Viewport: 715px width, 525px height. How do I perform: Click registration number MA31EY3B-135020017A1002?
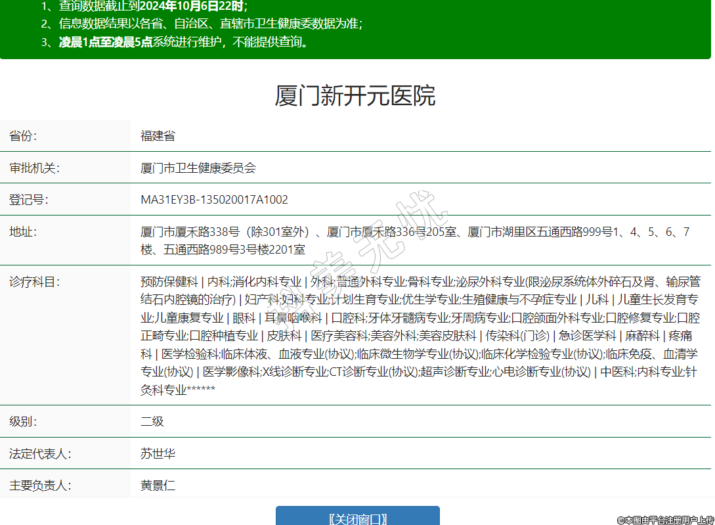214,200
